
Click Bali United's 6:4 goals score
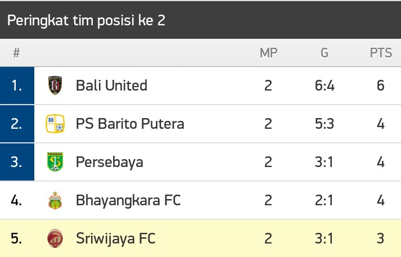tap(325, 85)
